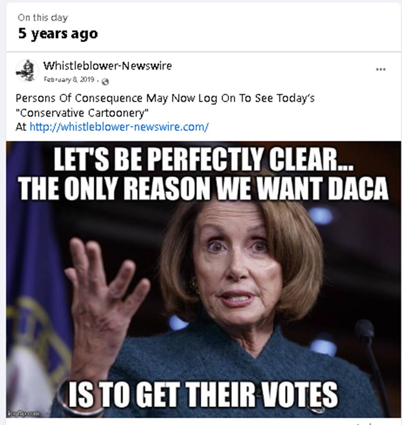Click the 'Conservative Cartoonery' text line
The image size is (402, 425).
coord(82,113)
